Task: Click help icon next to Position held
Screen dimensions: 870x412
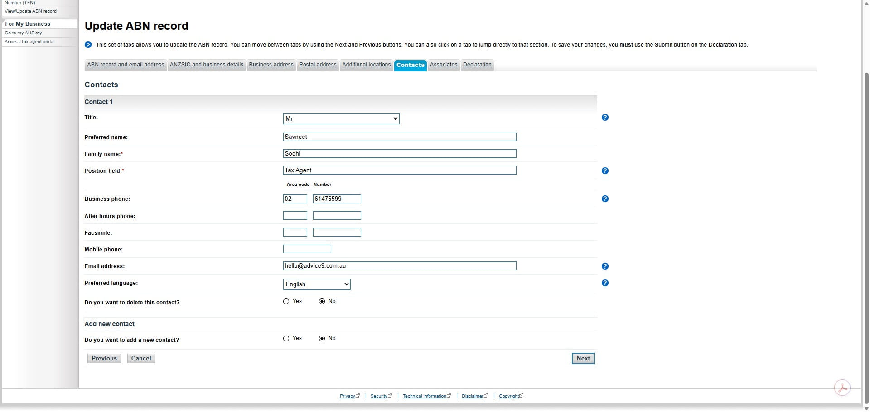Action: (x=605, y=171)
